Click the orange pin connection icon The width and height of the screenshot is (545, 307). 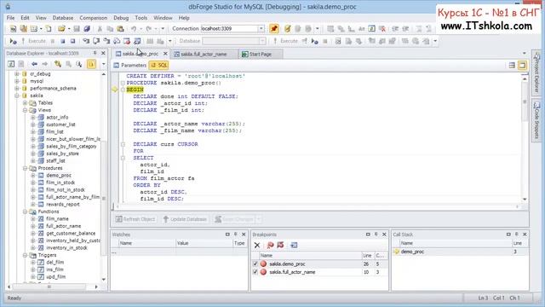click(x=274, y=29)
